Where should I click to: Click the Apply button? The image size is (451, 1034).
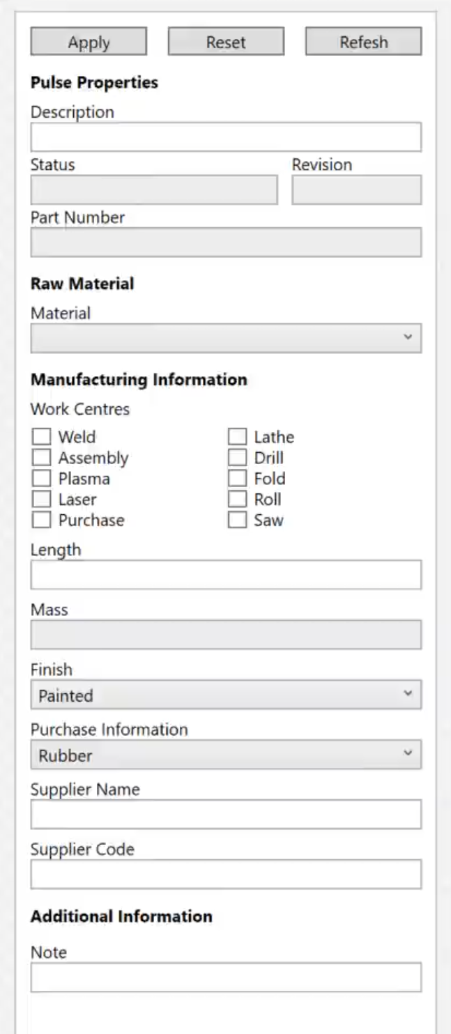(89, 42)
